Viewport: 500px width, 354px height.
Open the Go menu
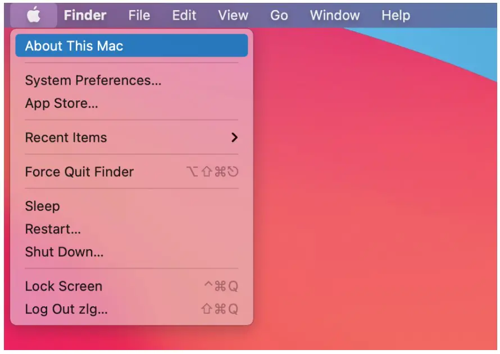(279, 15)
